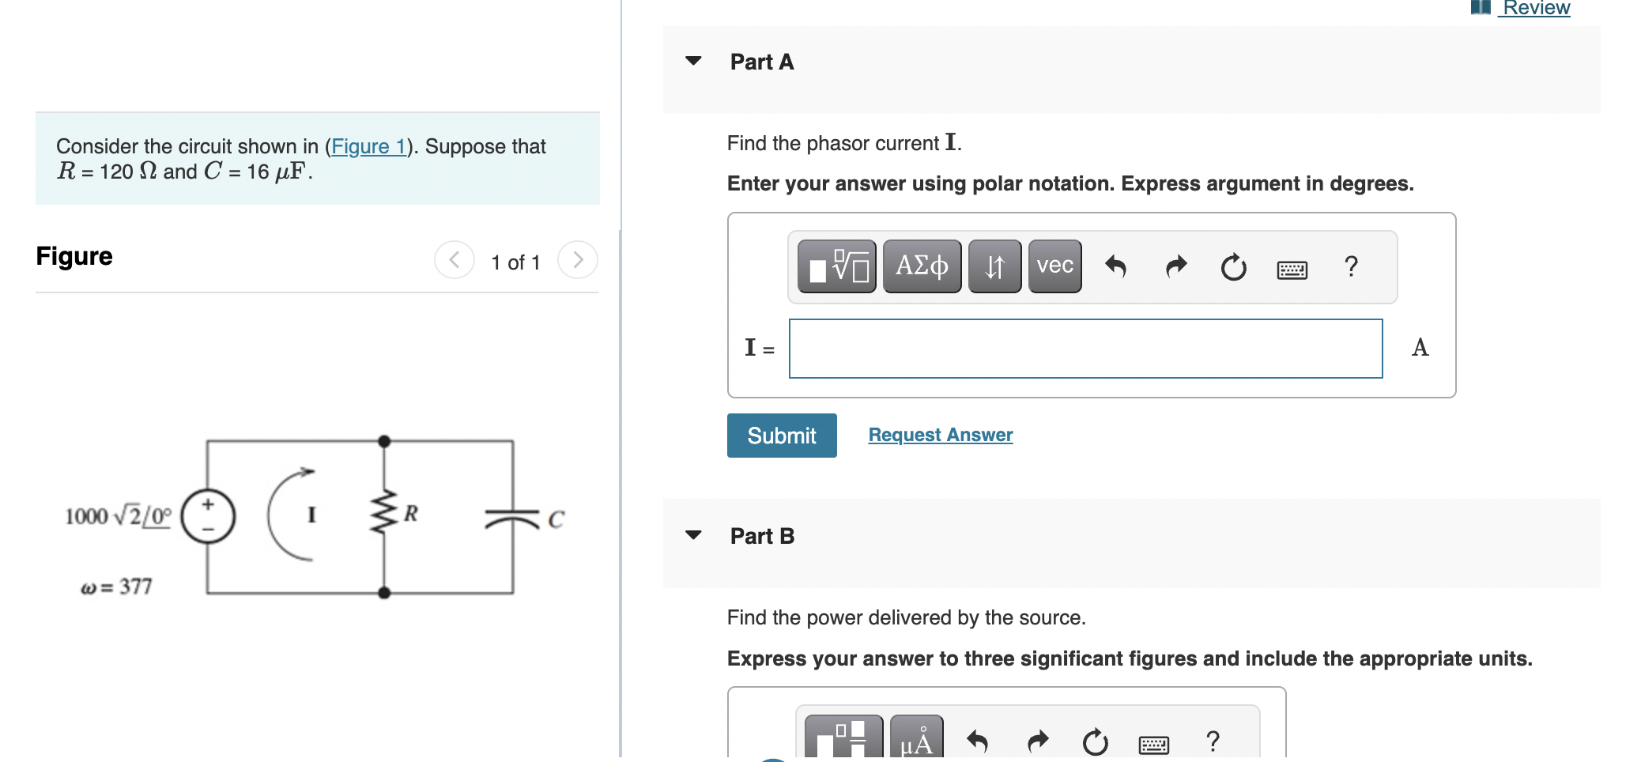
Task: Insert a square root template in Part A editor
Action: pyautogui.click(x=836, y=266)
